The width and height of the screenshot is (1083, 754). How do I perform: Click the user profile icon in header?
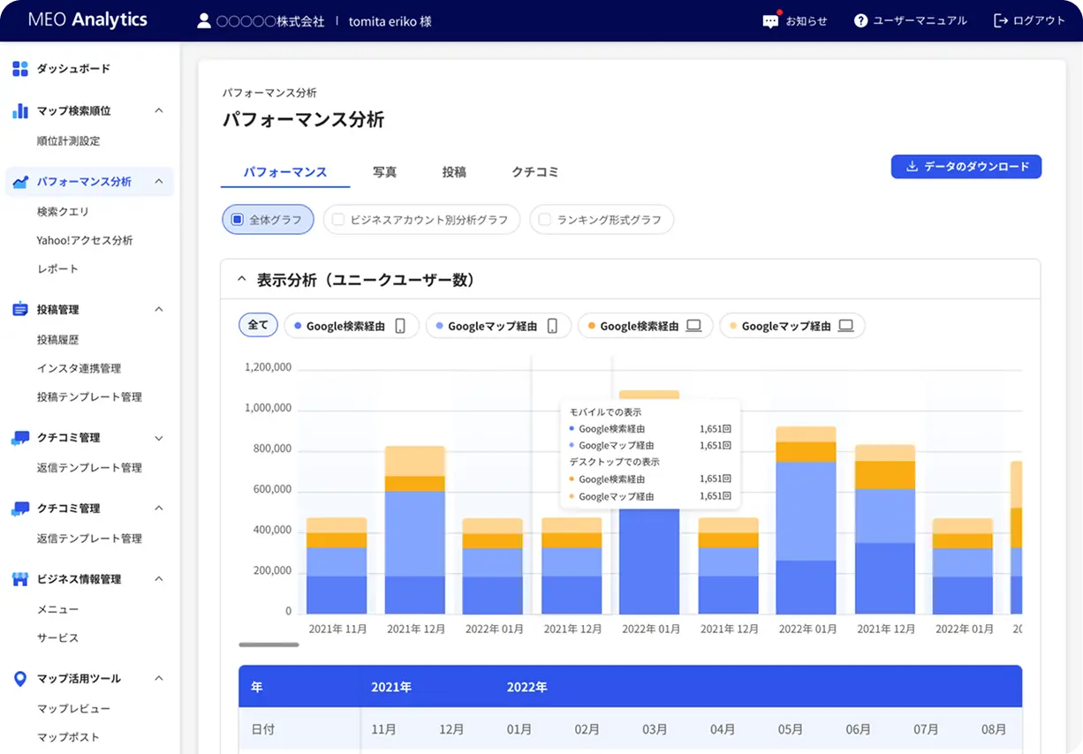pos(204,20)
